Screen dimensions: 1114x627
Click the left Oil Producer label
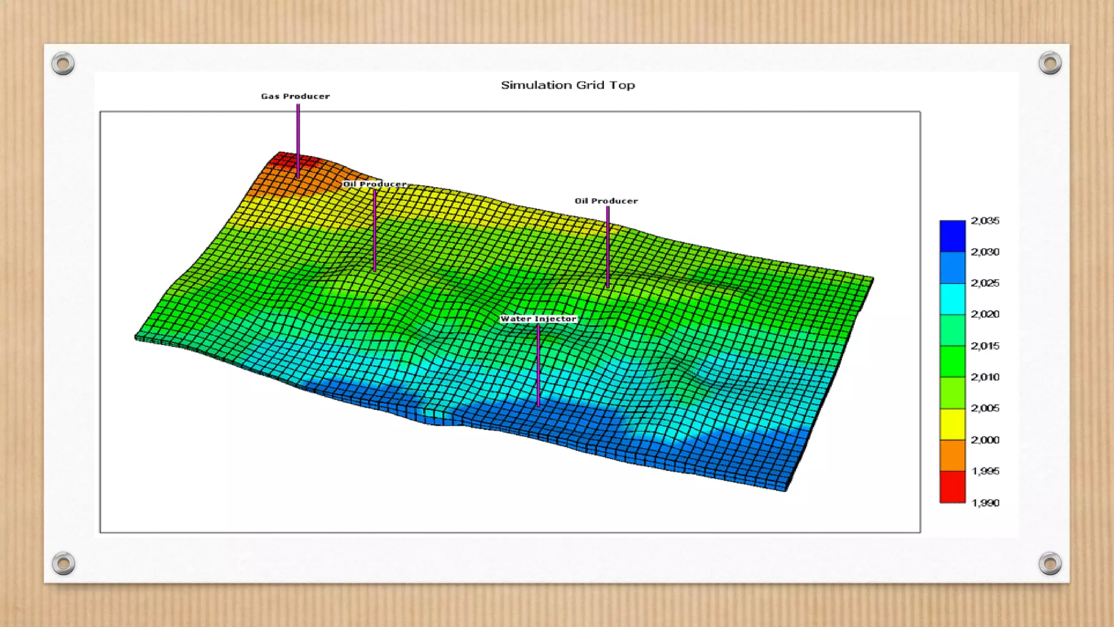coord(375,184)
